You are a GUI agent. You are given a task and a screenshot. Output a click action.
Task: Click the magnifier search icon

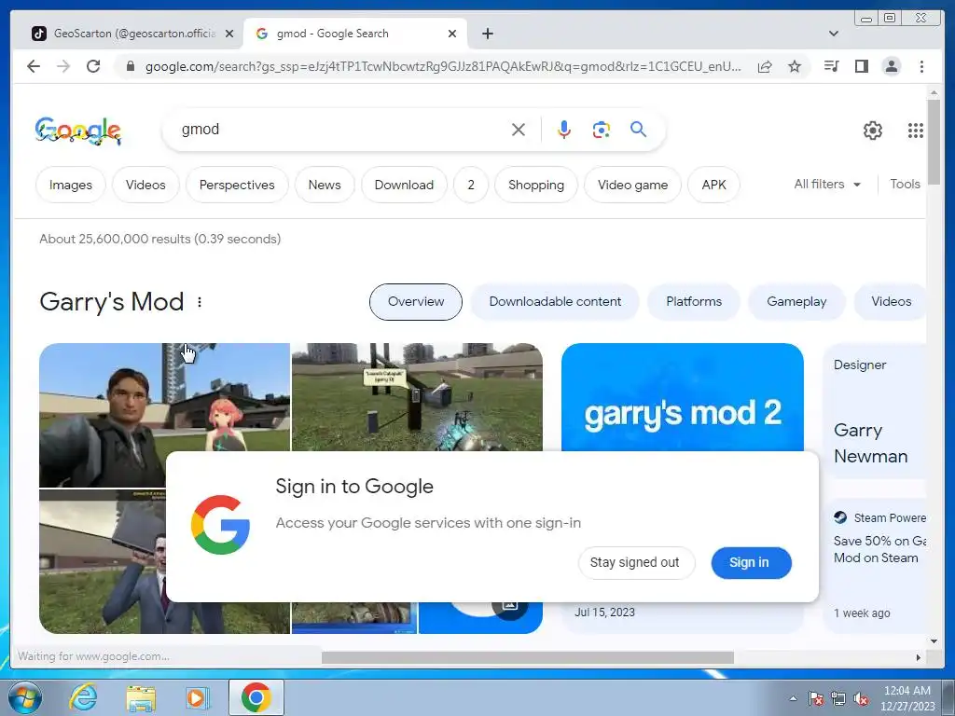click(638, 129)
